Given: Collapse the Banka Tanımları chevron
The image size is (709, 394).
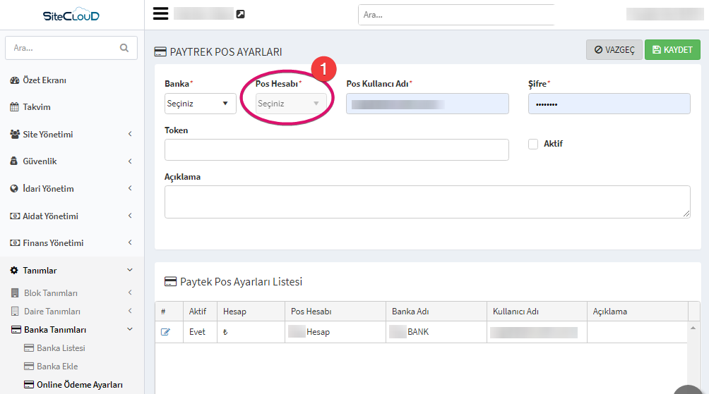Looking at the screenshot, I should click(x=130, y=329).
